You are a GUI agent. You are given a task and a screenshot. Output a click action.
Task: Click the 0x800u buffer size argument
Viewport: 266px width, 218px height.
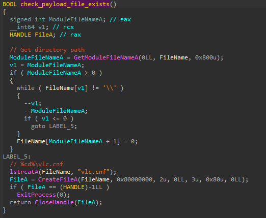[206, 57]
